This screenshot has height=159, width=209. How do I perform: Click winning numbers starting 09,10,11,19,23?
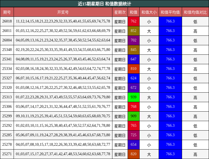[x=63, y=116]
